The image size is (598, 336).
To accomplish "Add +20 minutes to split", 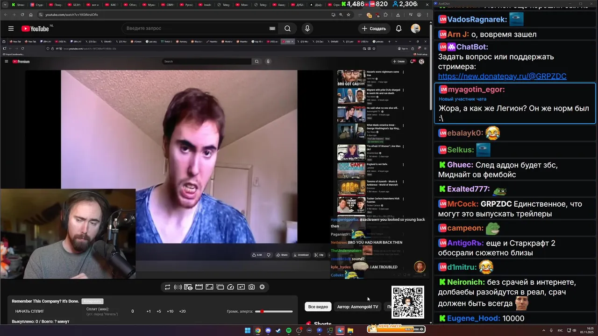I will tap(182, 311).
